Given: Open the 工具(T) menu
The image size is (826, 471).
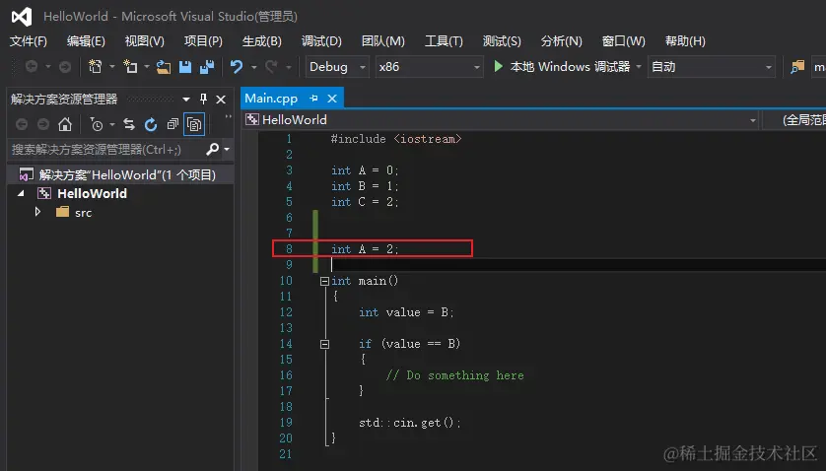Looking at the screenshot, I should pos(444,41).
